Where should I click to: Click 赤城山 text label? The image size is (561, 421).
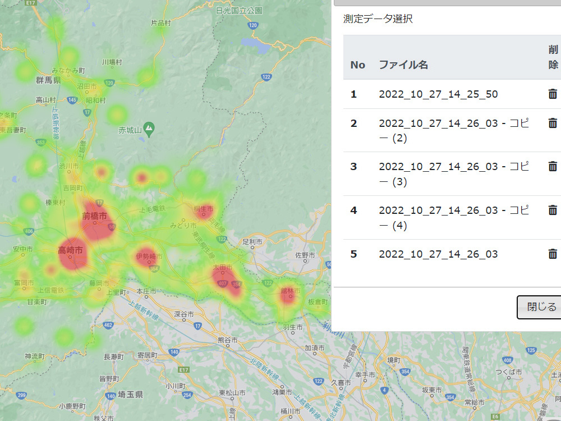coord(130,130)
